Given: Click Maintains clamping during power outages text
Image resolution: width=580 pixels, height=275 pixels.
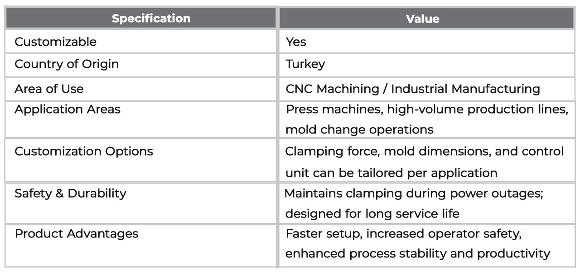Looking at the screenshot, I should (x=413, y=193).
